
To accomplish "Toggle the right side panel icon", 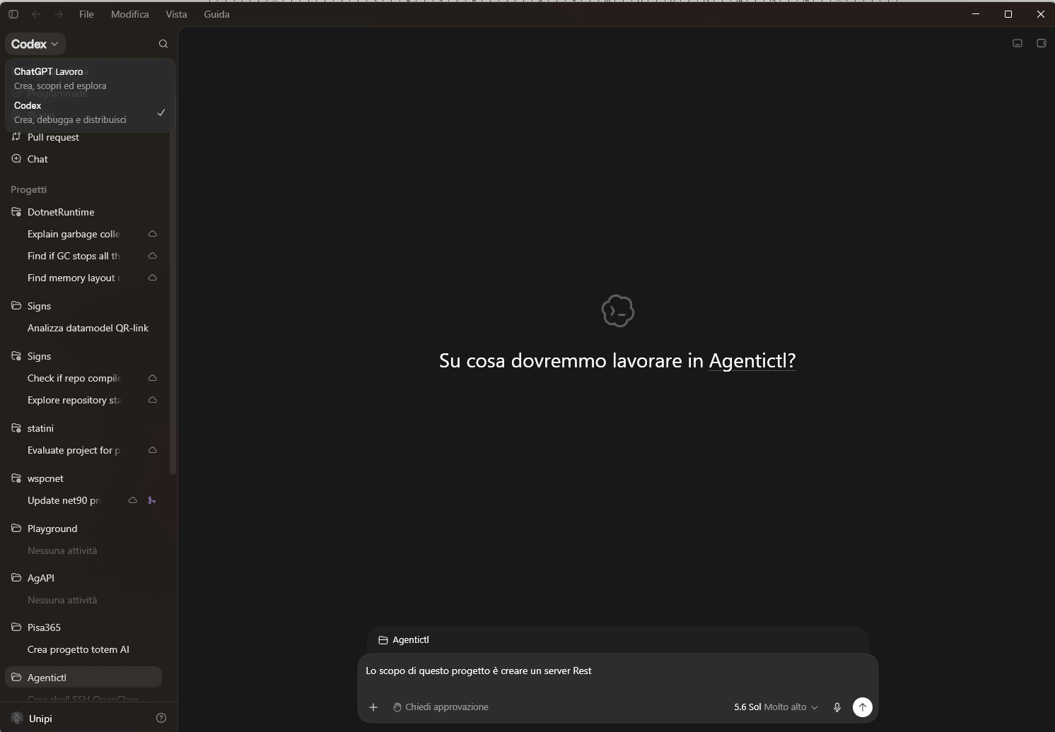I will (1041, 43).
